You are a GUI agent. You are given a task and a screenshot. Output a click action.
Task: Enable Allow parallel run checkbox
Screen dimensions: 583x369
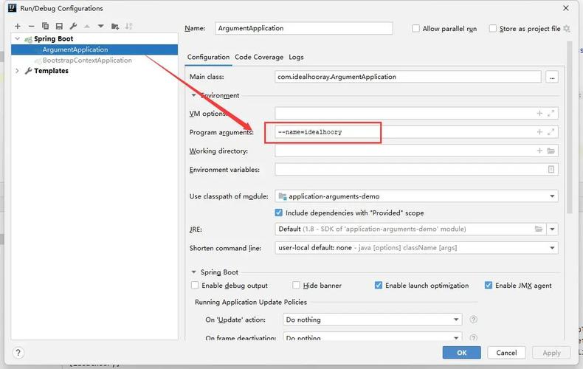click(x=416, y=29)
